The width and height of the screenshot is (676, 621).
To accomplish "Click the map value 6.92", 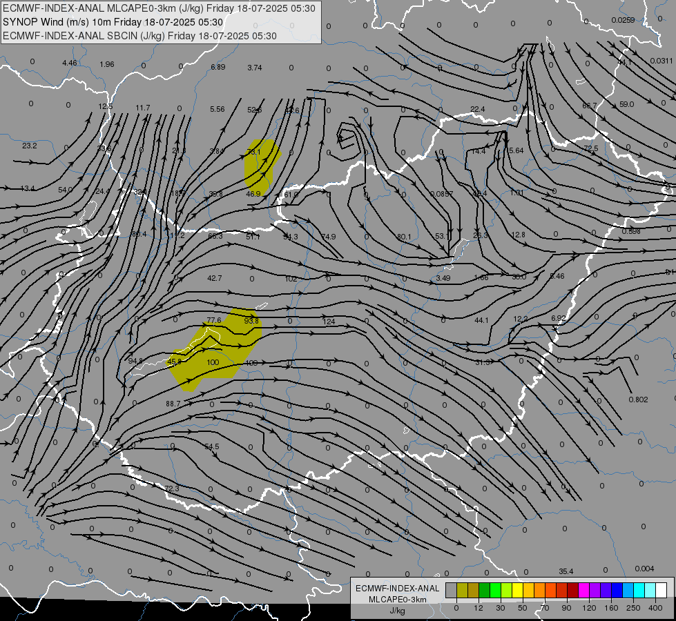I will 559,318.
